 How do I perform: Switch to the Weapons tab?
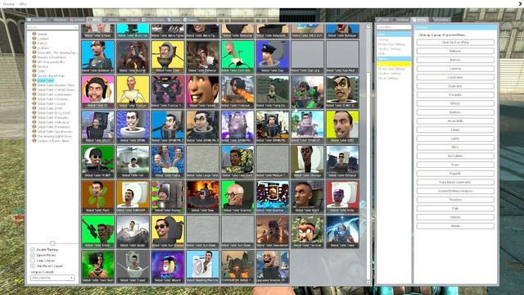(58, 20)
